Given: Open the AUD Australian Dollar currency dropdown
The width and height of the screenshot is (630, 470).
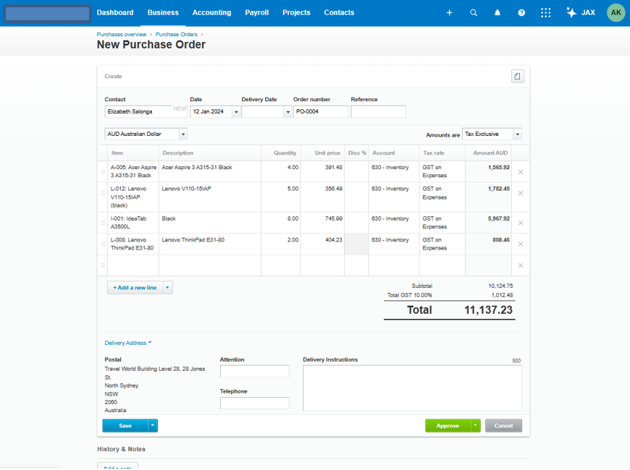Looking at the screenshot, I should [x=183, y=134].
